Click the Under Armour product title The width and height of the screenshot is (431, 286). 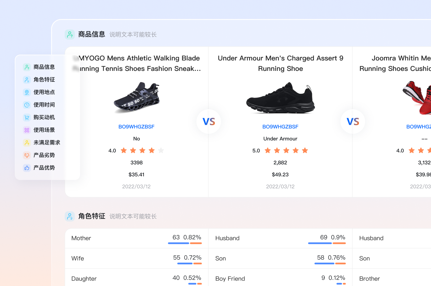(x=280, y=63)
